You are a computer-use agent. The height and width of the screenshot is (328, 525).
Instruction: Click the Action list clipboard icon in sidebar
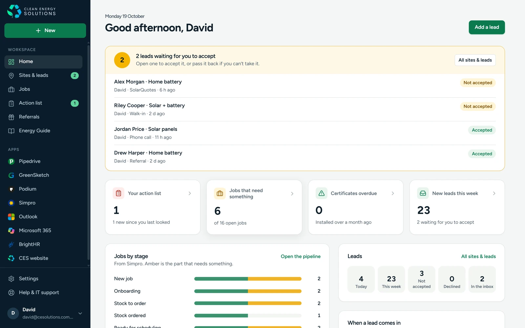click(11, 103)
